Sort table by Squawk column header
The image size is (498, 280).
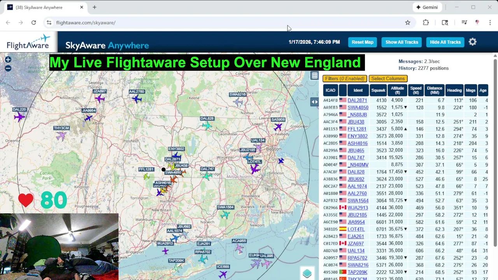pos(378,90)
